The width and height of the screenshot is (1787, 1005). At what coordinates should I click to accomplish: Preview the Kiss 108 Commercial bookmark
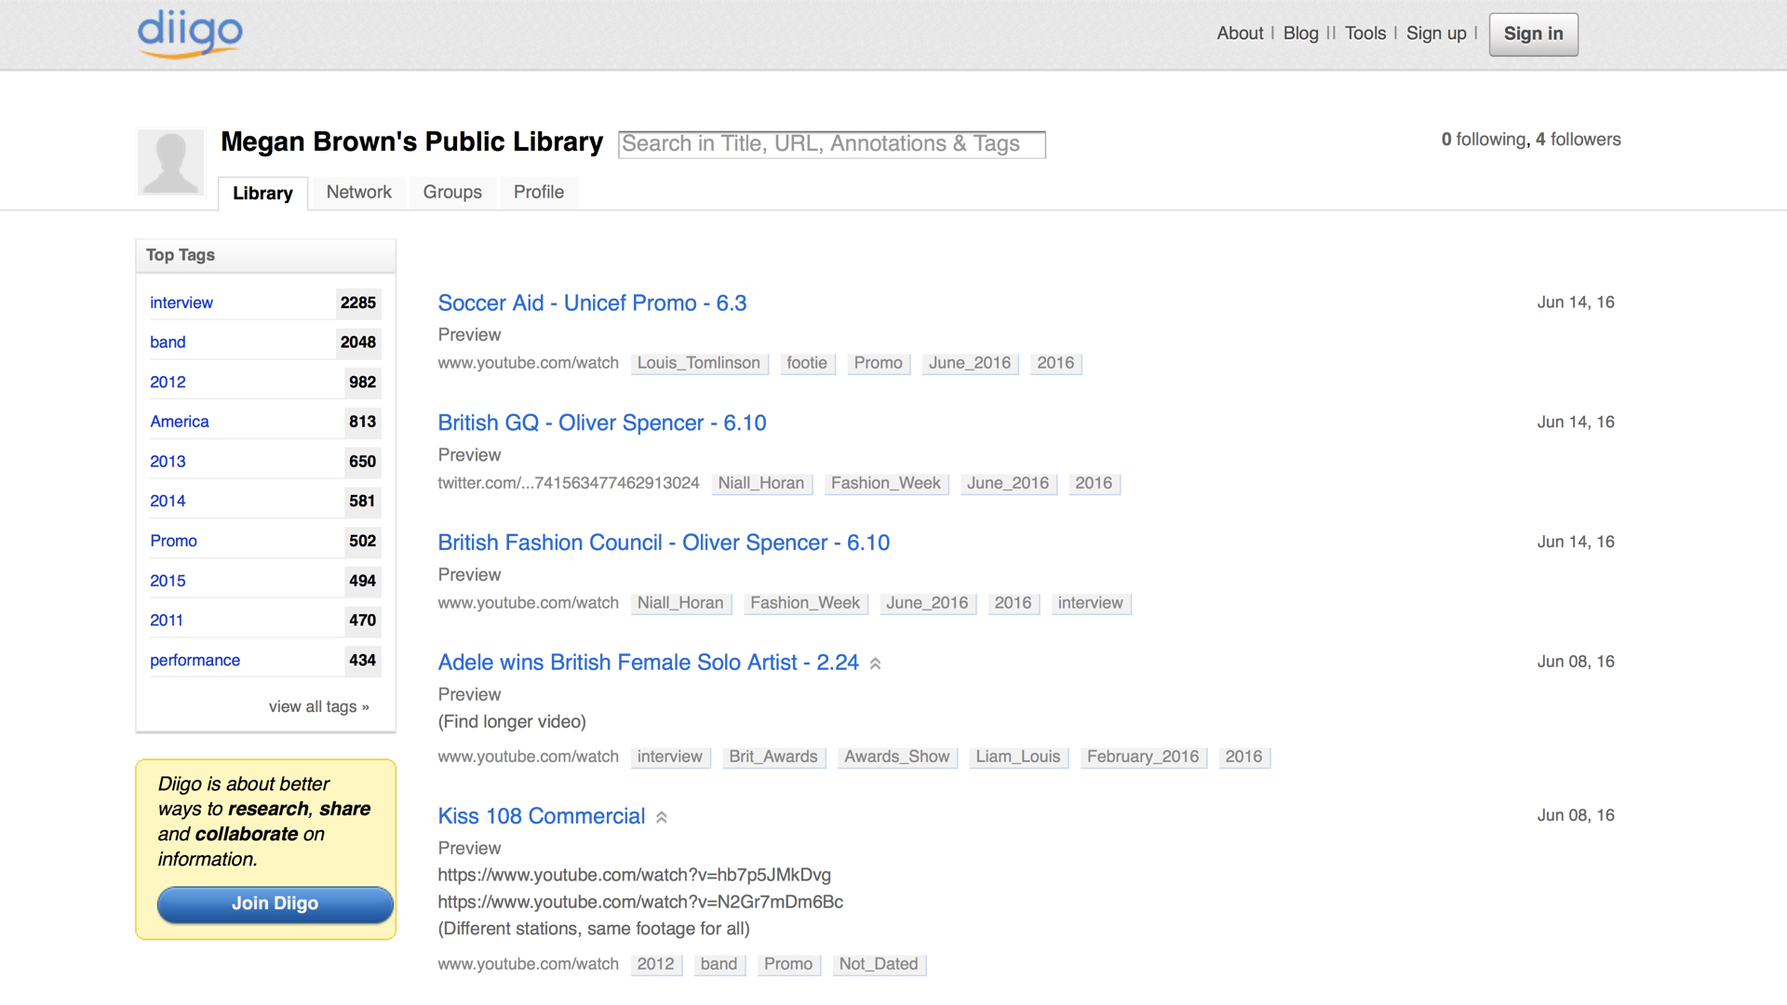pyautogui.click(x=469, y=849)
